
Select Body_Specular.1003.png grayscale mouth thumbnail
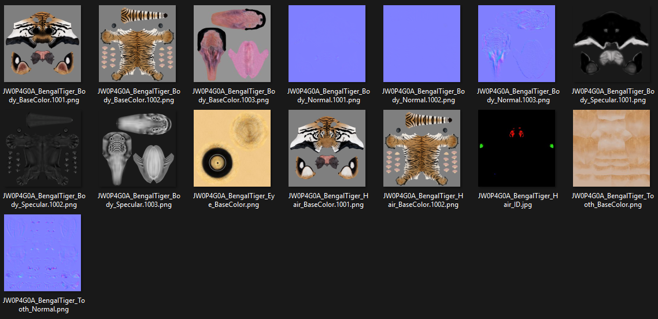coord(137,149)
